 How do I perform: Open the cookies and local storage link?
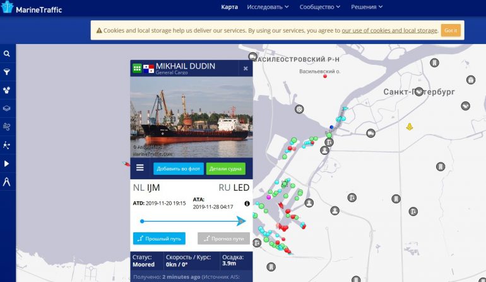tap(389, 30)
